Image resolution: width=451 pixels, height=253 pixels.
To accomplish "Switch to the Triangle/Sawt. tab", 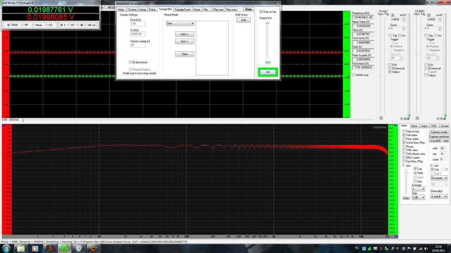I will [183, 9].
